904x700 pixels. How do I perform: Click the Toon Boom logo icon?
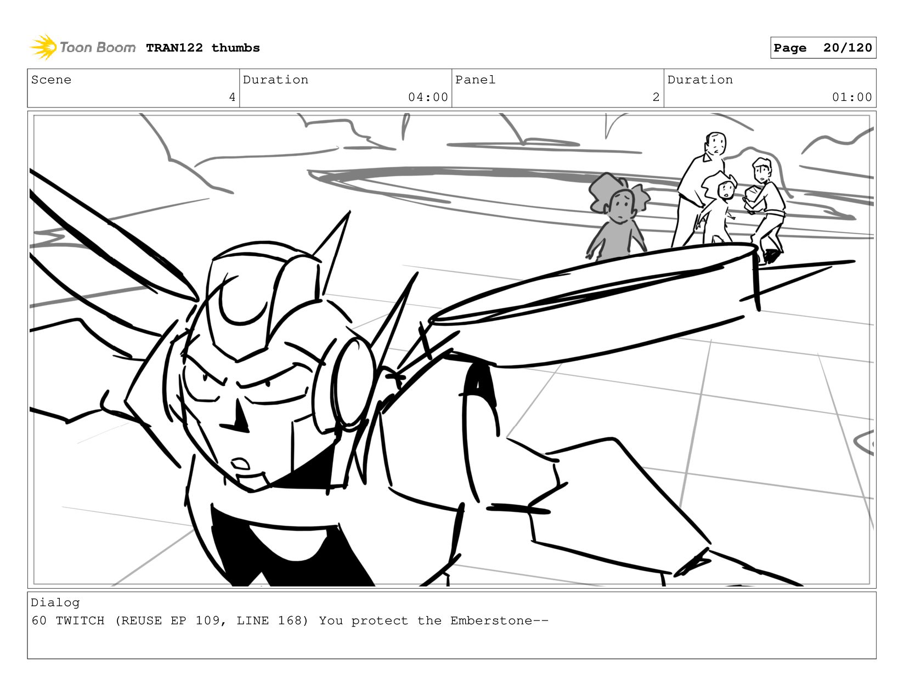tap(43, 47)
